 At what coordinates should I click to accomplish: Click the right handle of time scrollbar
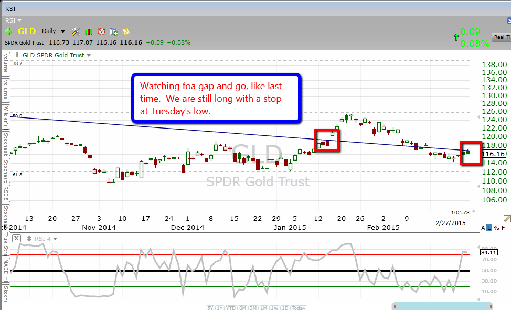point(490,306)
